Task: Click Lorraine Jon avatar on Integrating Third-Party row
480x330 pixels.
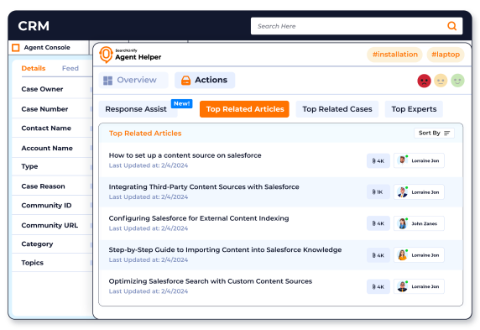Action: click(402, 192)
